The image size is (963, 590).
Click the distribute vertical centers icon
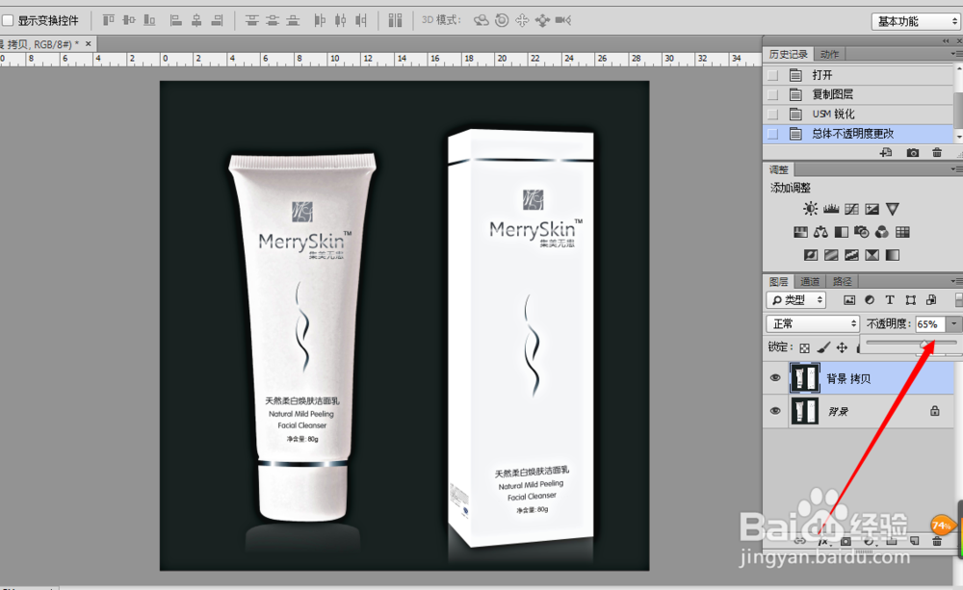click(273, 21)
